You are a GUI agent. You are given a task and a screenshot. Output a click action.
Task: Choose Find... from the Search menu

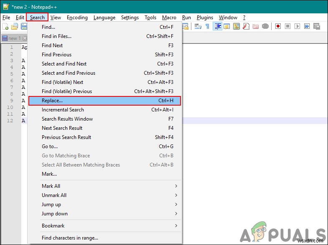tap(104, 27)
